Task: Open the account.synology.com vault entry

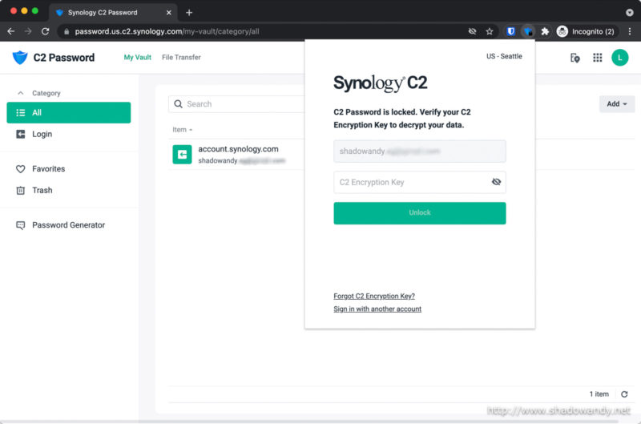Action: click(238, 155)
